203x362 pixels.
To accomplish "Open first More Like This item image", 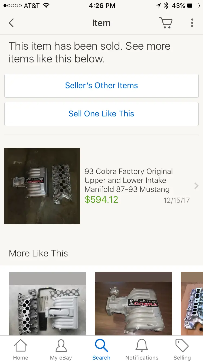I will [x=47, y=304].
